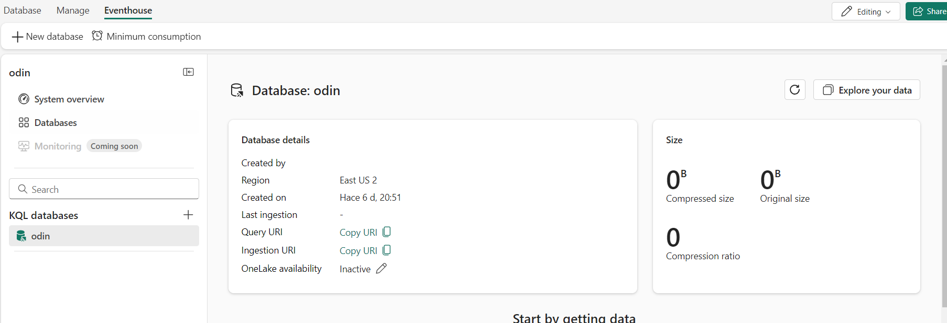Open the Editing mode dropdown
The height and width of the screenshot is (323, 947).
865,11
